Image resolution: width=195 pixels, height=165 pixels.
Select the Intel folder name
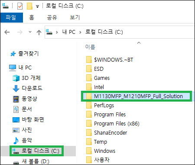[99, 87]
